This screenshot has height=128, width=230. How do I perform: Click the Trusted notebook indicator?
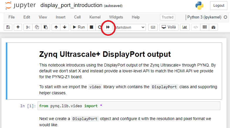coord(168,17)
